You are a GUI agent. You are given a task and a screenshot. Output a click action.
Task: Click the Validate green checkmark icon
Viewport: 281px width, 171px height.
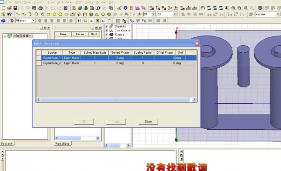[80, 8]
